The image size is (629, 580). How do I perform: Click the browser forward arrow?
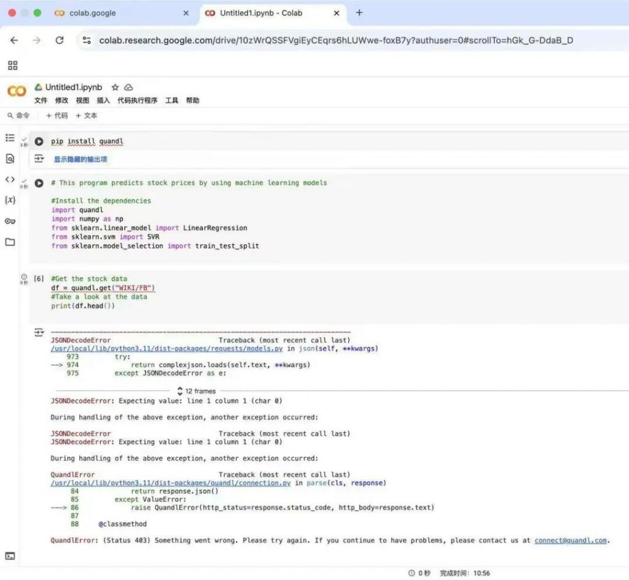click(x=36, y=40)
